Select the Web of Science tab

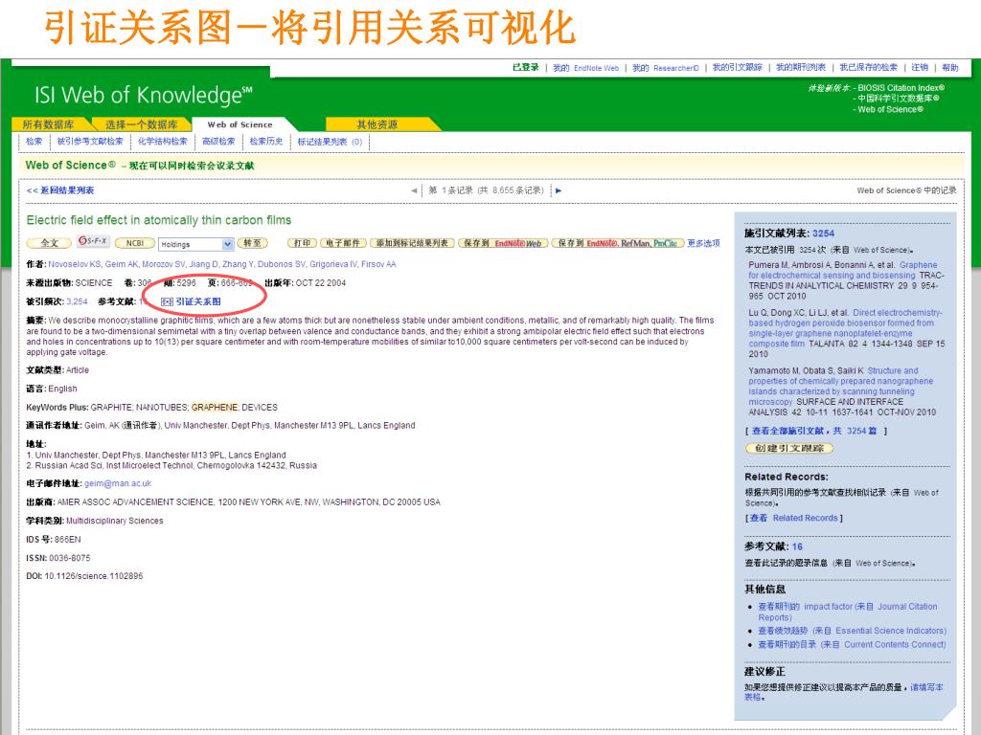tap(240, 124)
